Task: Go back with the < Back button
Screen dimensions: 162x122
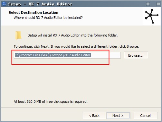Action: pyautogui.click(x=94, y=116)
